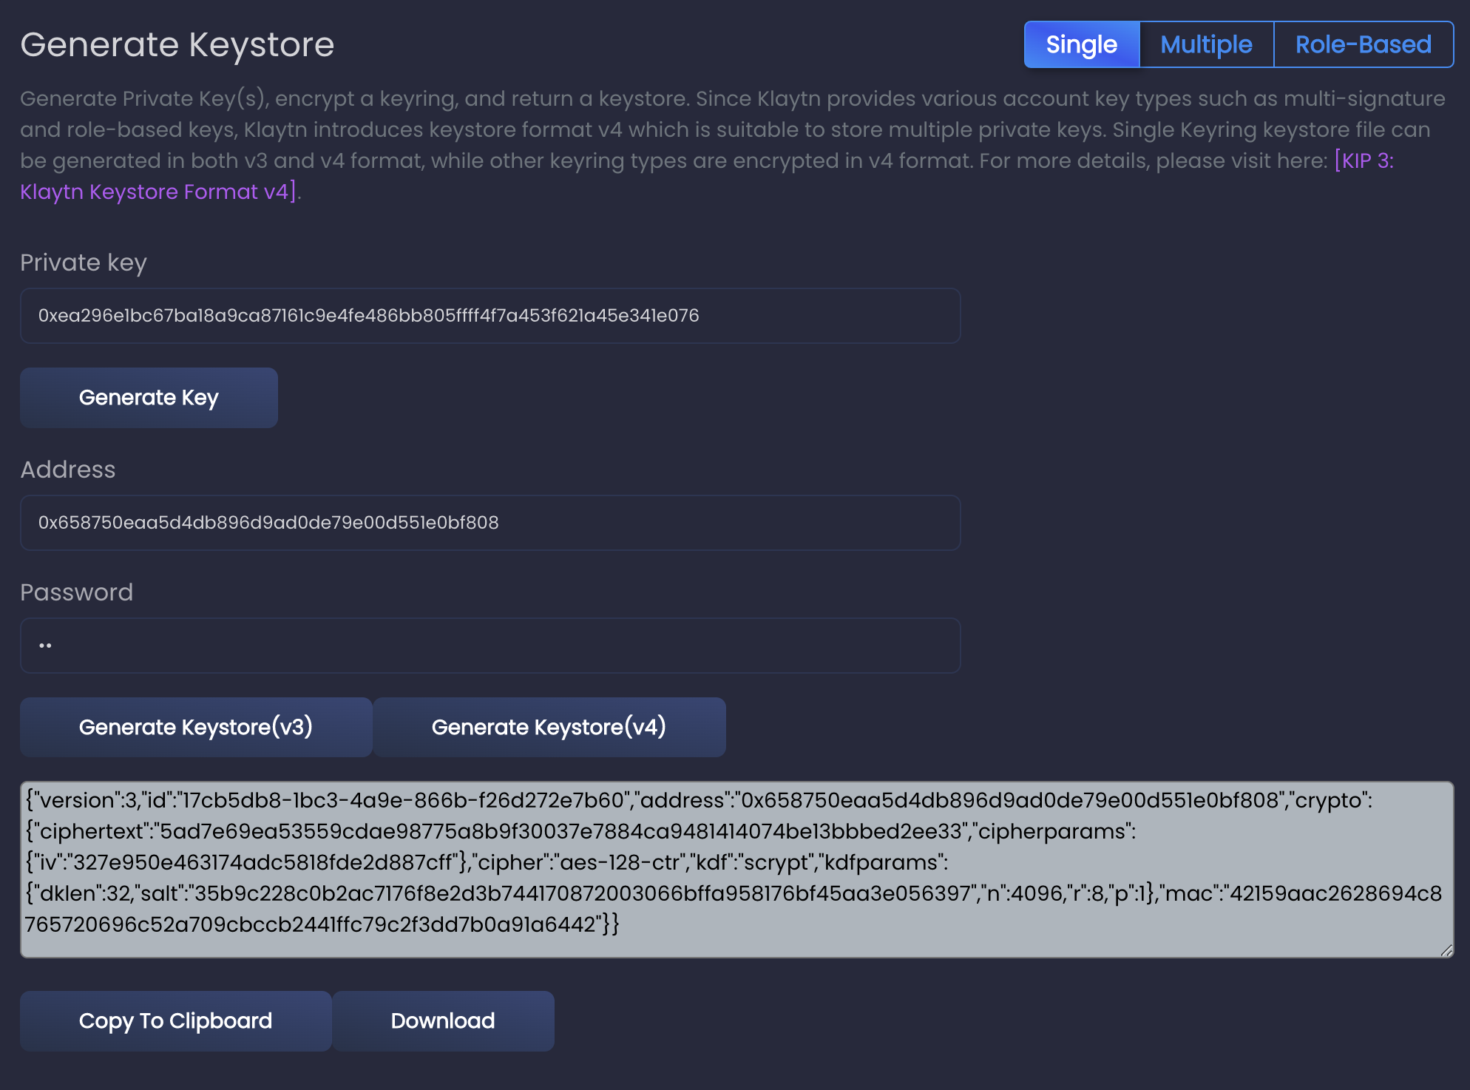This screenshot has width=1470, height=1090.
Task: Switch to the Single keyring tab
Action: [x=1081, y=44]
